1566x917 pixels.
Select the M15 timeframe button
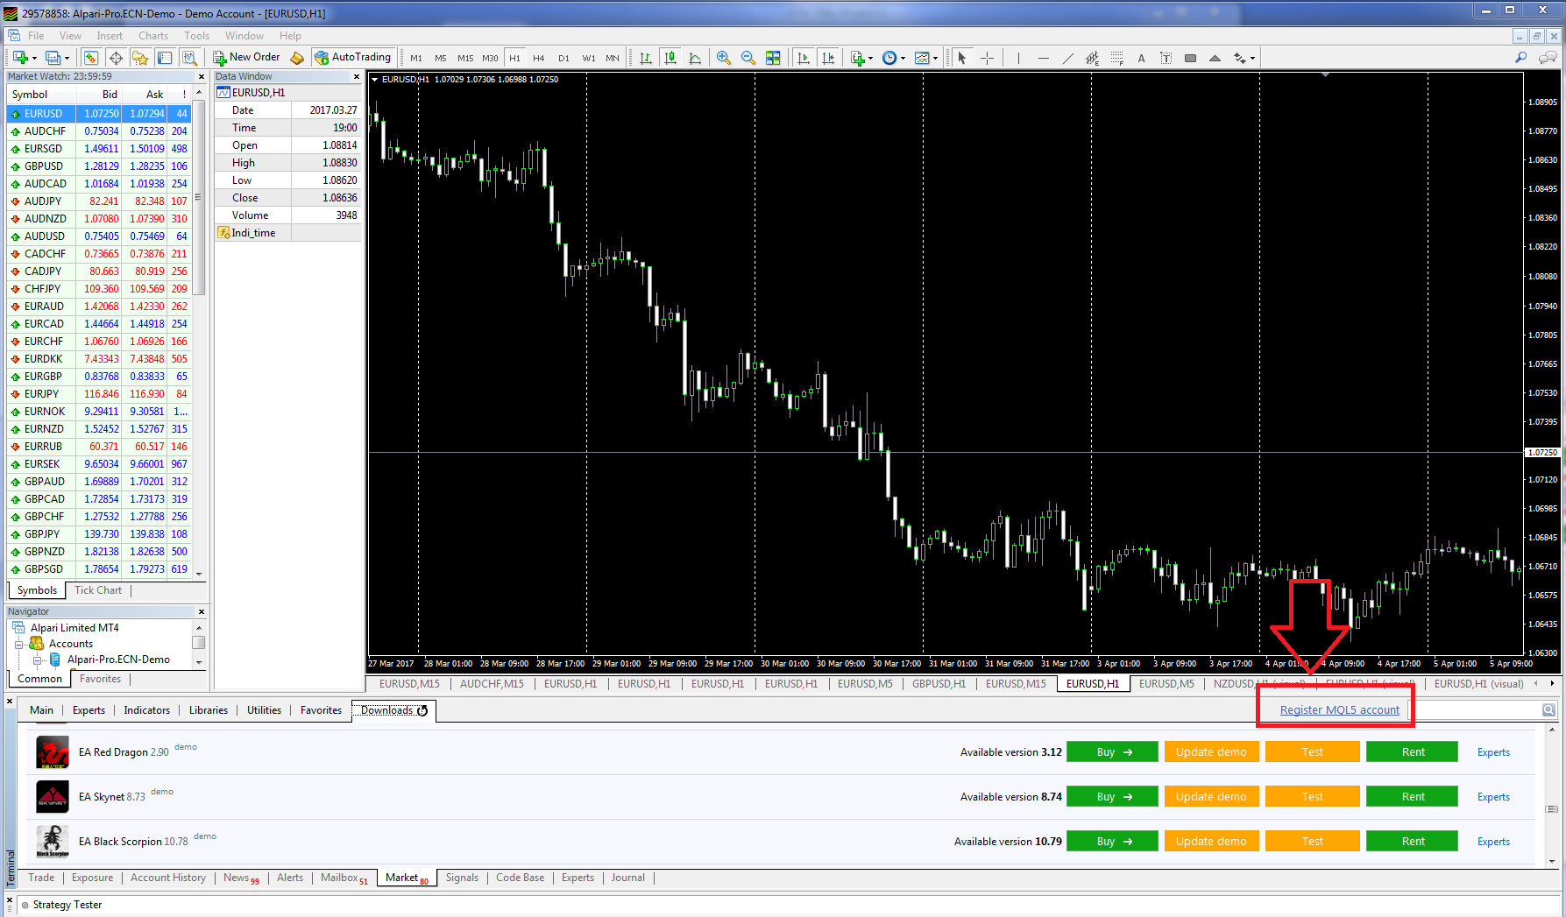pyautogui.click(x=465, y=58)
